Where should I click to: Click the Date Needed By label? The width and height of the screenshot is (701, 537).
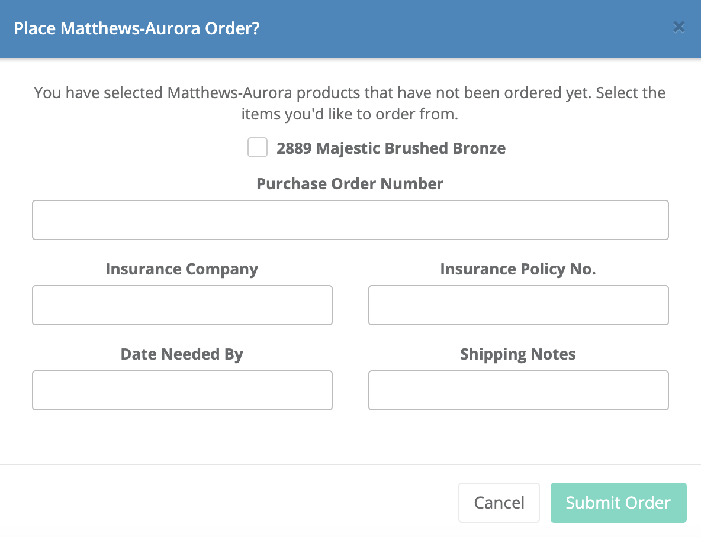click(182, 354)
